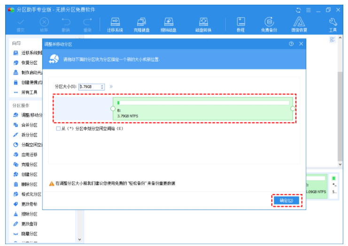This screenshot has width=348, height=246.
Task: Click the 确定 confirm button
Action: tap(286, 200)
